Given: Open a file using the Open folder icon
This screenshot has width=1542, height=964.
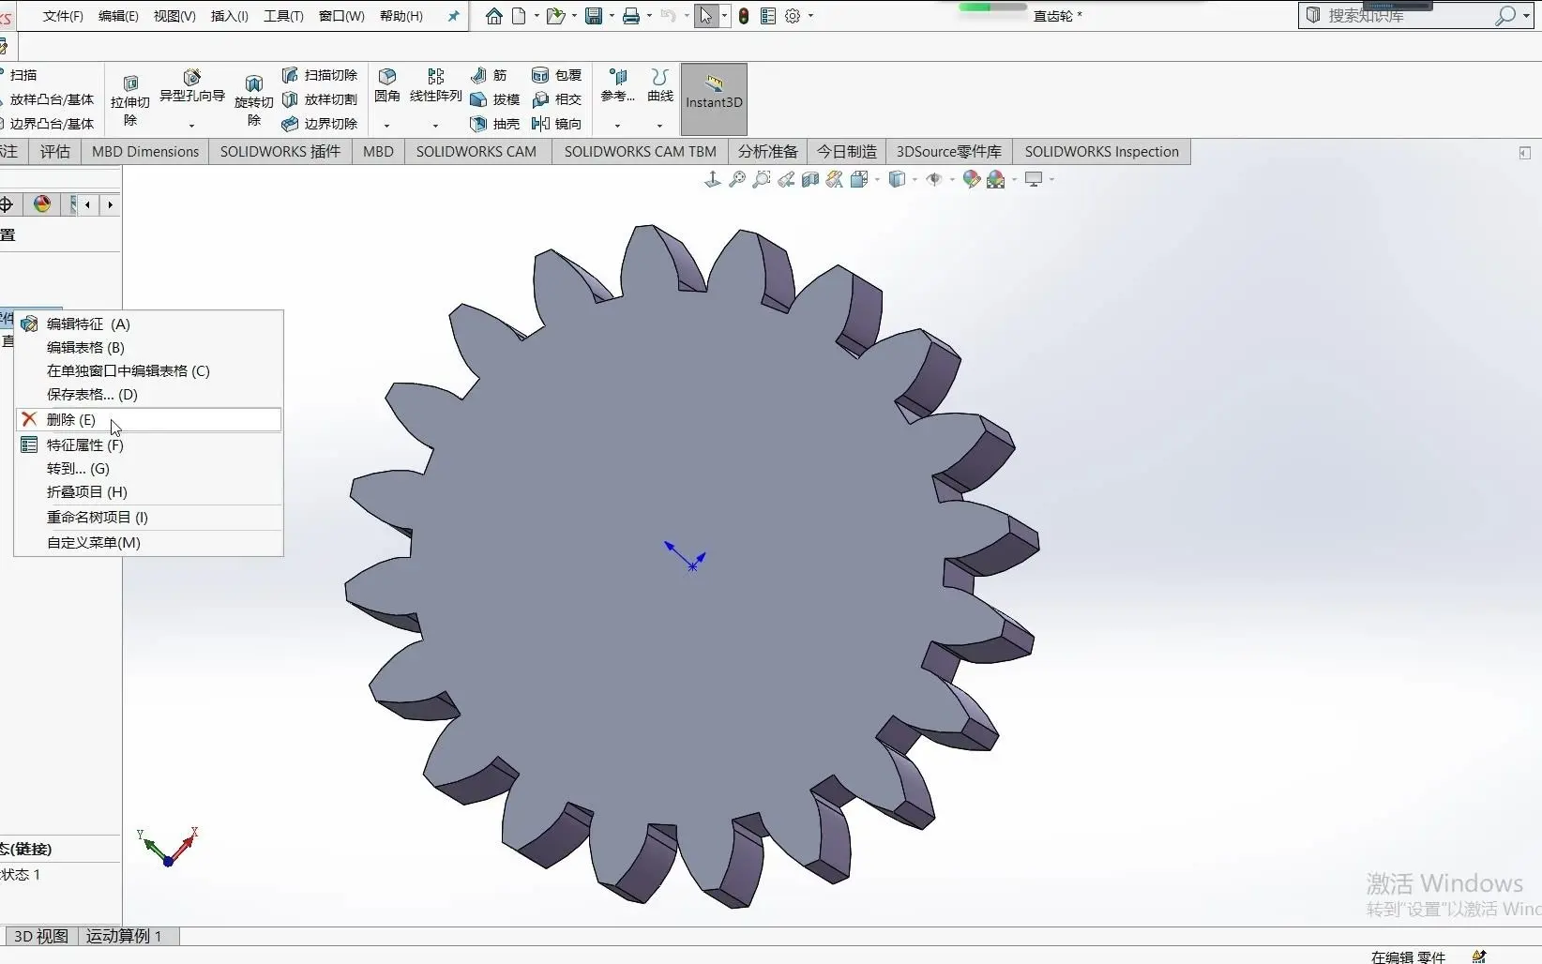Looking at the screenshot, I should click(x=556, y=16).
